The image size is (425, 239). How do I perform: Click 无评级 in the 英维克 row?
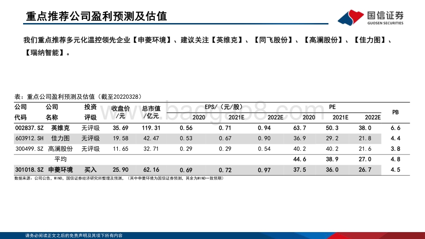91,128
